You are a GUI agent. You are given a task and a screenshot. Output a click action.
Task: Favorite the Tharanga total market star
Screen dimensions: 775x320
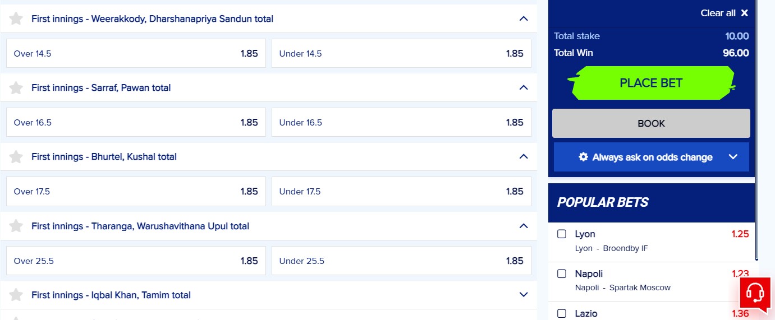16,226
